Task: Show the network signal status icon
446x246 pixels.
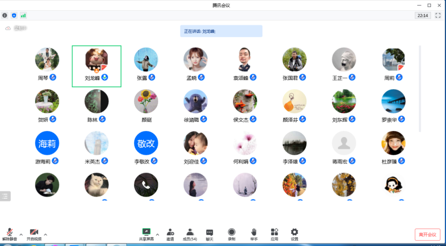Action: pos(23,15)
